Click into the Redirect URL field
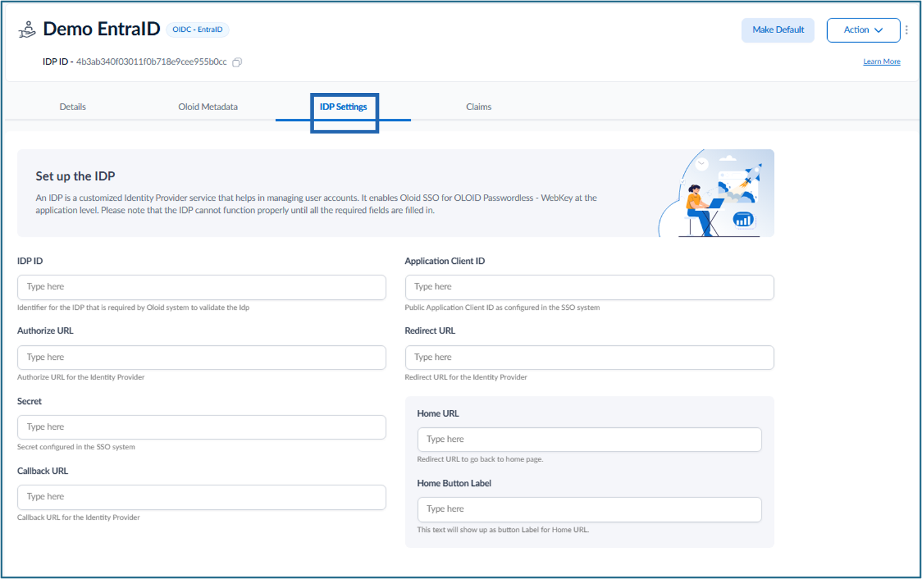 [x=589, y=357]
